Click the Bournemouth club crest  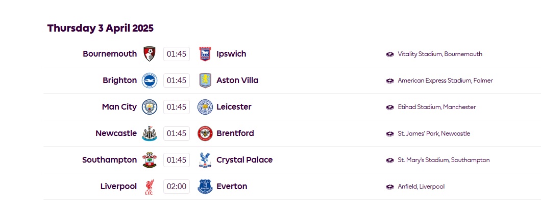tap(150, 54)
